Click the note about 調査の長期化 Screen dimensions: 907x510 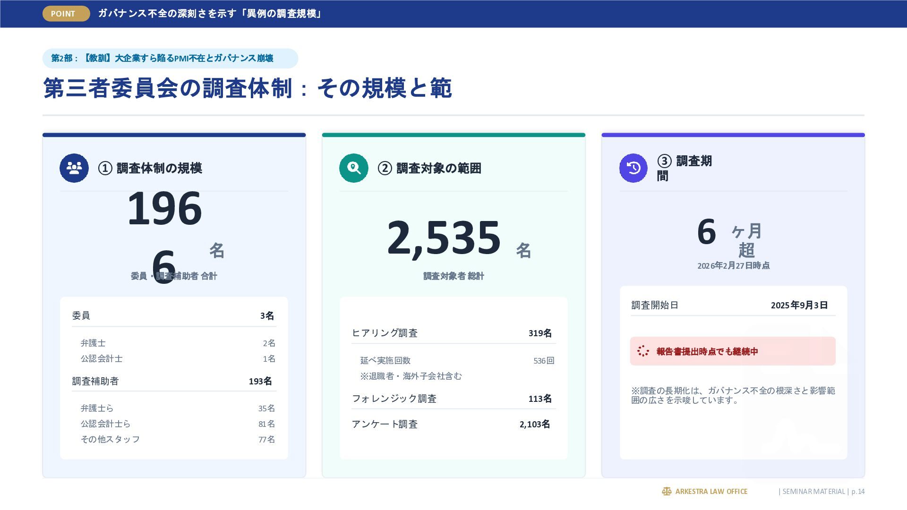tap(733, 395)
